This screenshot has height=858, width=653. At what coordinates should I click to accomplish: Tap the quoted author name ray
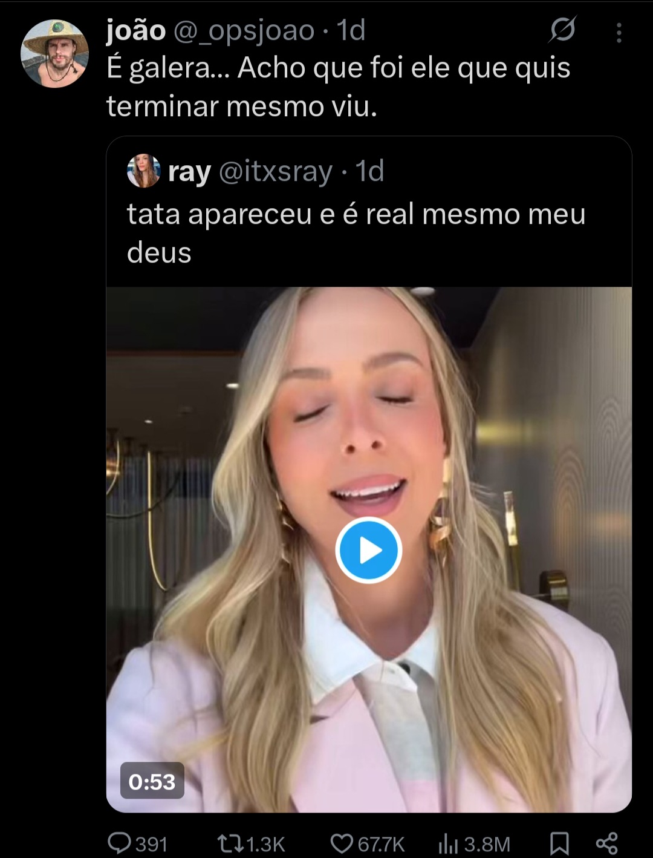point(189,172)
